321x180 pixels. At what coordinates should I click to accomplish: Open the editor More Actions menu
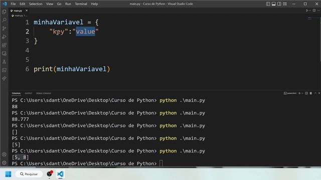pyautogui.click(x=318, y=10)
